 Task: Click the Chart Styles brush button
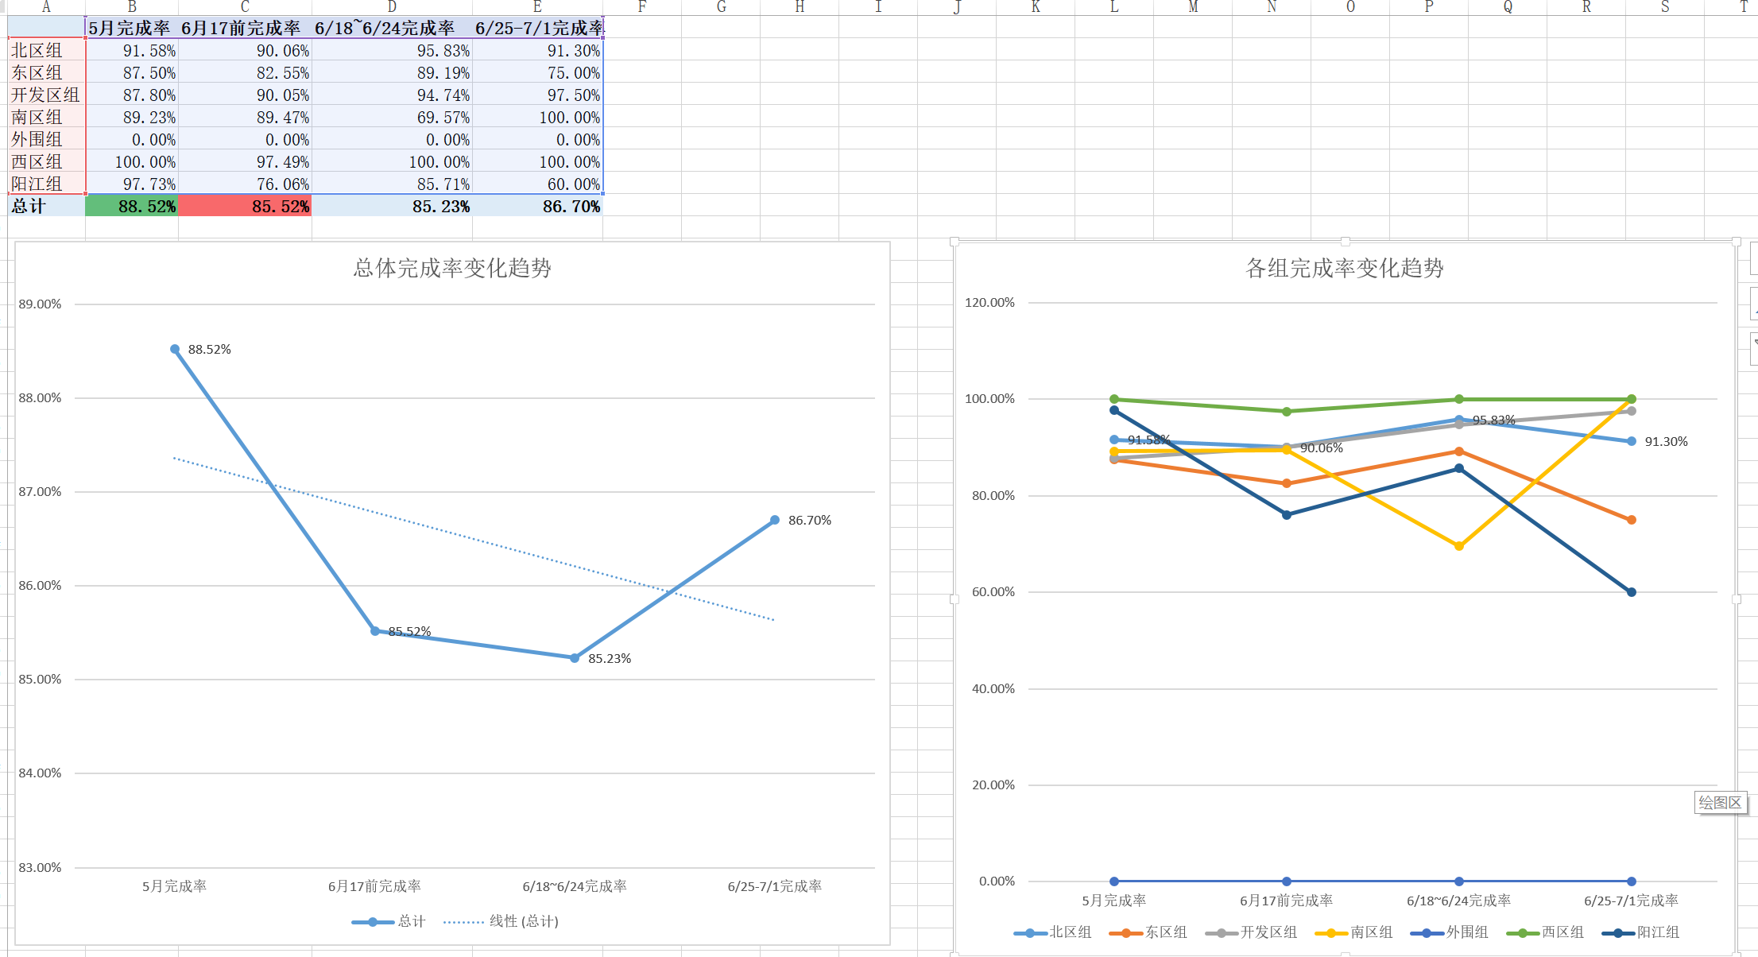pos(1754,304)
